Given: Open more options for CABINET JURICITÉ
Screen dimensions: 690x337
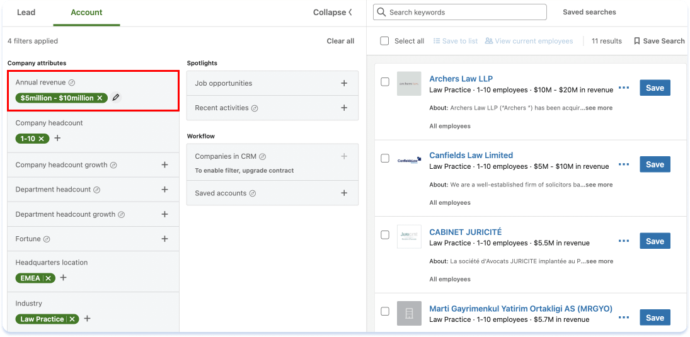Looking at the screenshot, I should tap(624, 241).
